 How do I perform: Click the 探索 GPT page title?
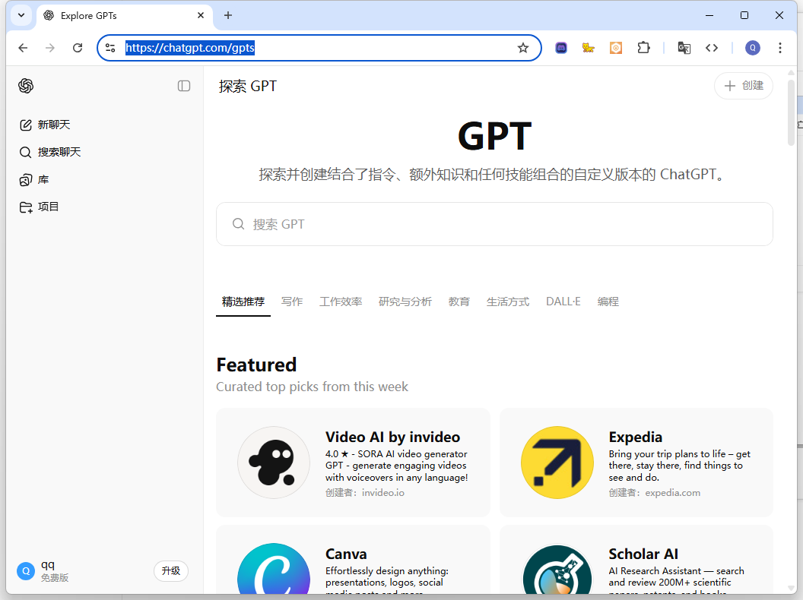(x=248, y=86)
